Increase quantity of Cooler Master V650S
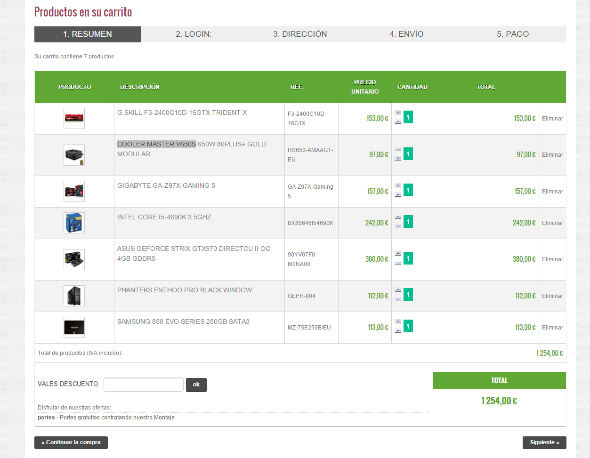This screenshot has height=458, width=590. (398, 149)
